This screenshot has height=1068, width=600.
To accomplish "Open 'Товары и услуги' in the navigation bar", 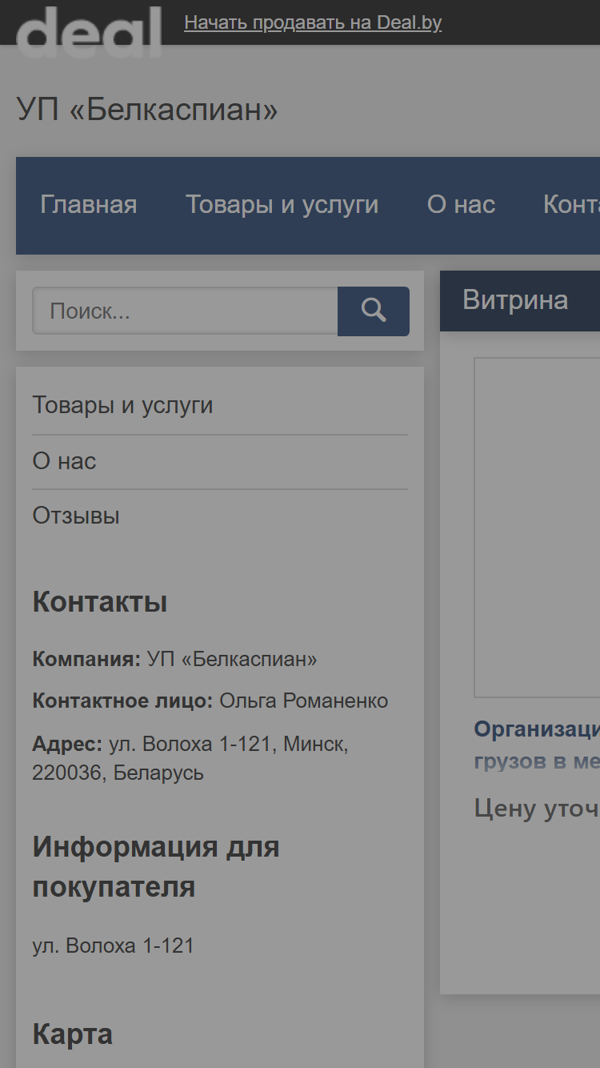I will tap(282, 205).
